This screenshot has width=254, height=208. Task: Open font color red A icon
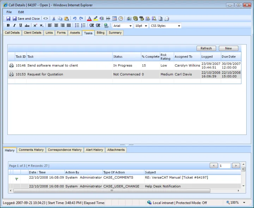(x=89, y=19)
